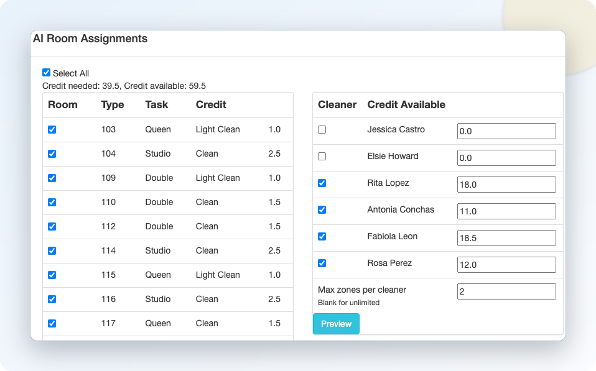Click the Credit needed summary text
This screenshot has width=596, height=371.
tap(124, 86)
